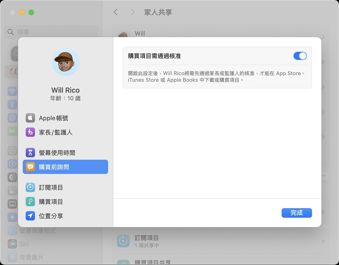Click the 1 項共享中 subtitle
Screen dimensions: 339x265
[147, 245]
